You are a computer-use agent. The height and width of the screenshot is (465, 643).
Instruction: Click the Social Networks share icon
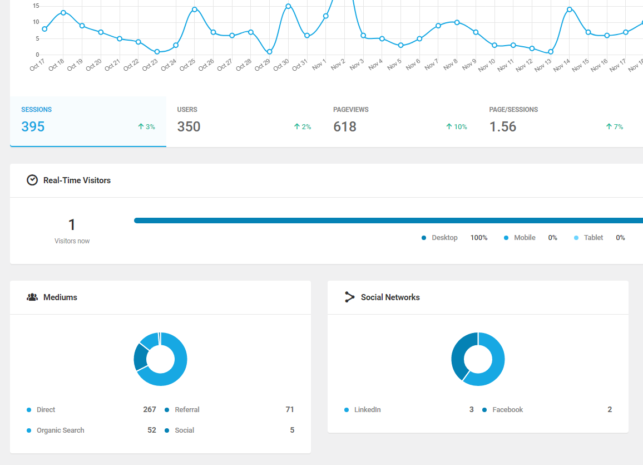349,297
